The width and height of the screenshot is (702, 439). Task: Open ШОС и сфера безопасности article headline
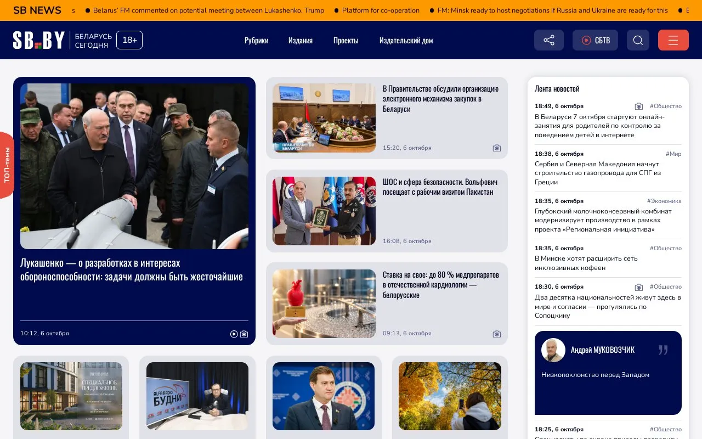click(440, 187)
